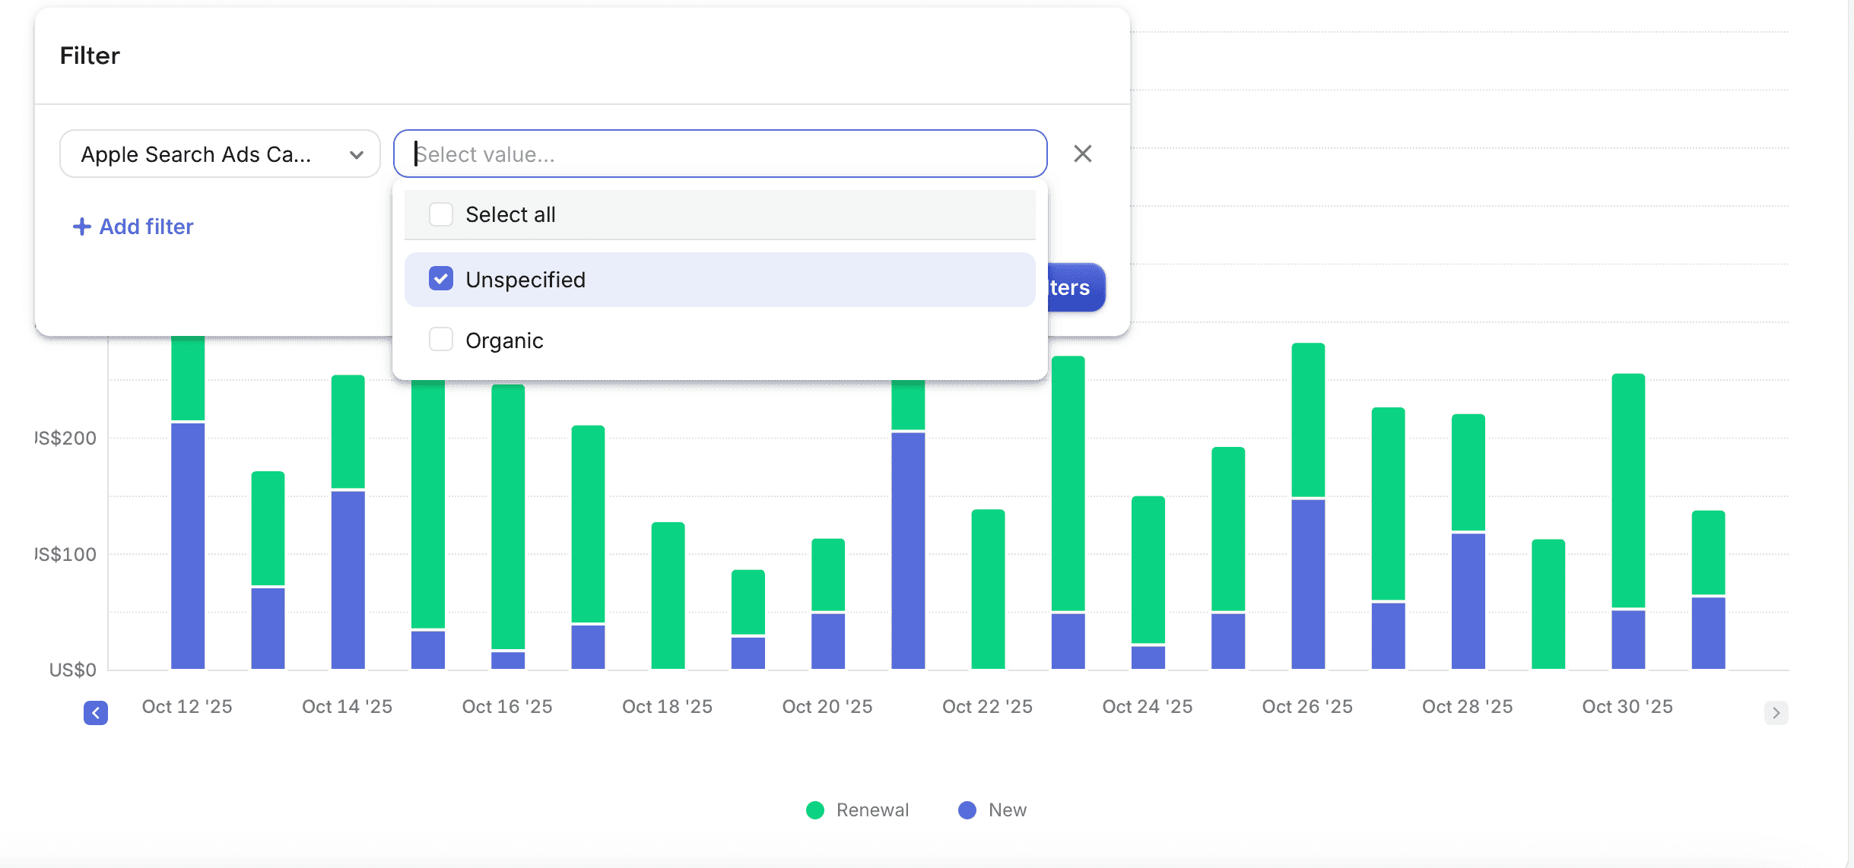Viewport: 1854px width, 868px height.
Task: Click the Renewal legend label
Action: coord(872,810)
